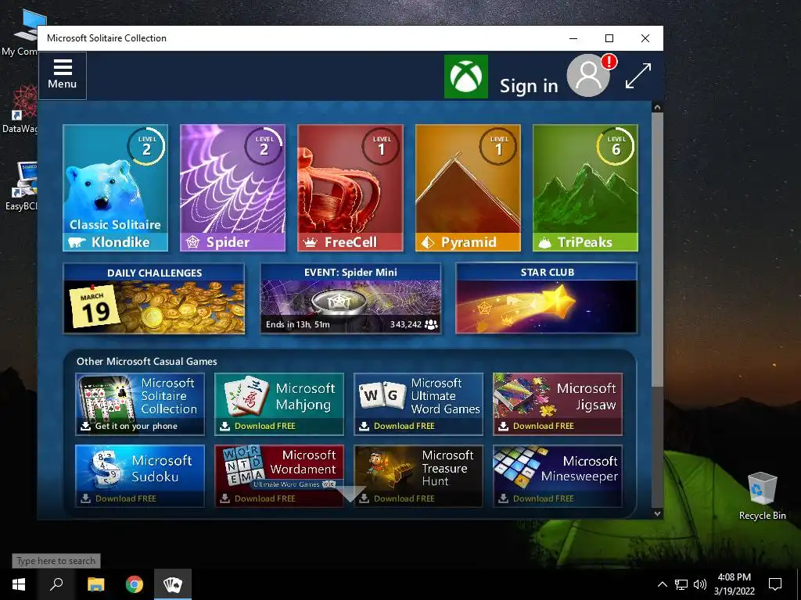Screen dimensions: 801x600
Task: Click Solitaire Collection taskbar icon
Action: 173,584
